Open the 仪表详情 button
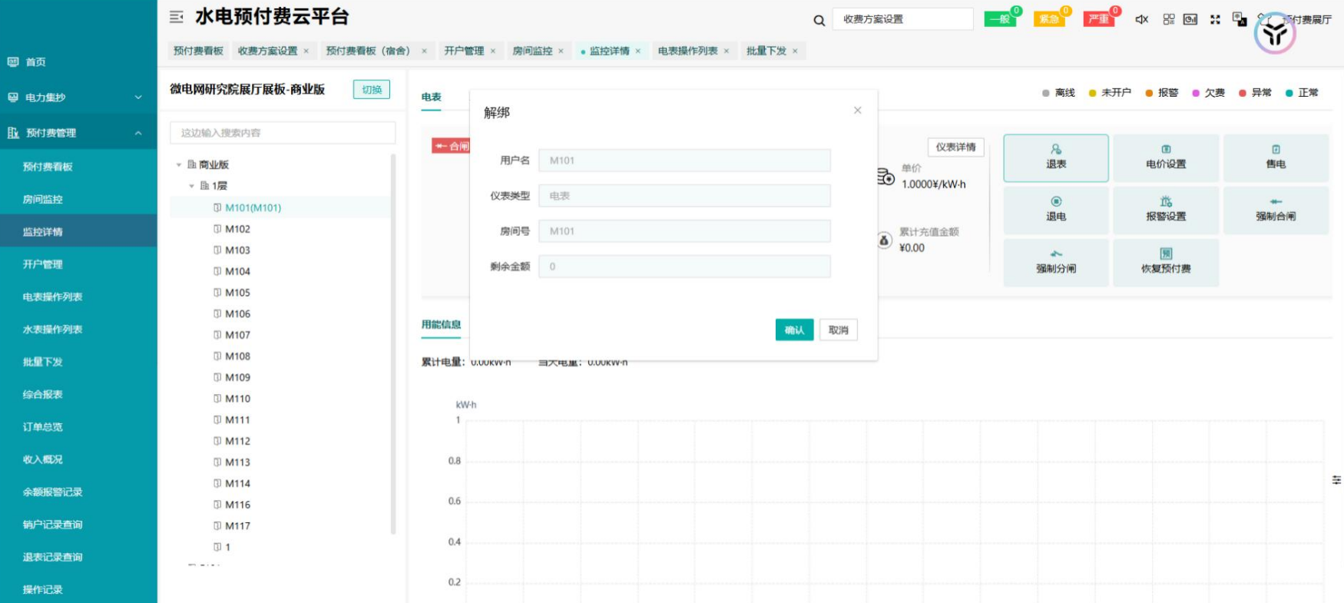 point(955,147)
